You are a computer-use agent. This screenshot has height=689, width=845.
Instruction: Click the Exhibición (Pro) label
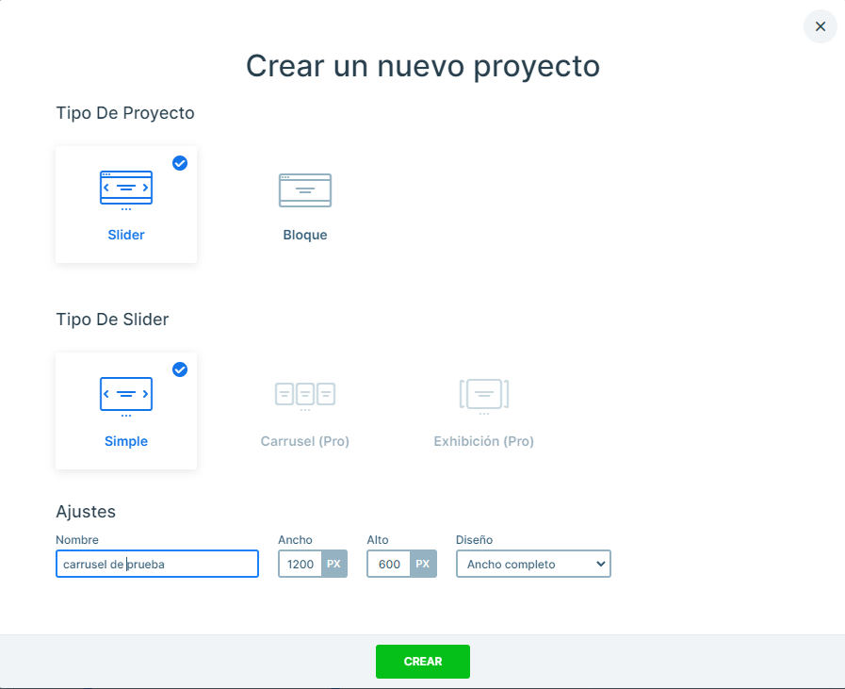[484, 441]
